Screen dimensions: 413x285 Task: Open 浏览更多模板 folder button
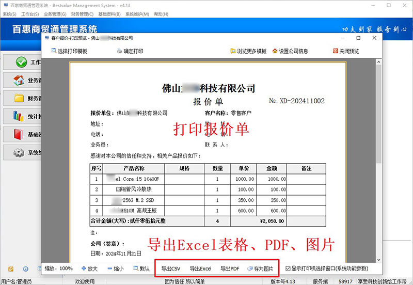pyautogui.click(x=248, y=51)
